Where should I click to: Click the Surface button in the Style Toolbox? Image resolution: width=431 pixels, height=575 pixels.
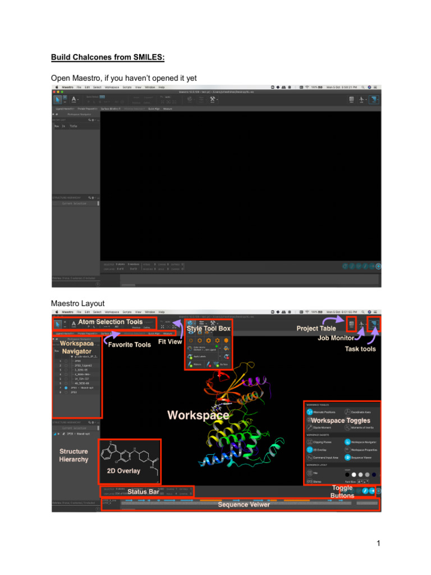click(221, 364)
